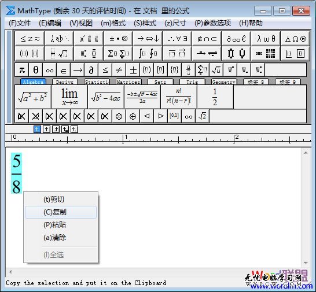Switch to the Matrices tab
The width and height of the screenshot is (316, 292).
[x=128, y=82]
